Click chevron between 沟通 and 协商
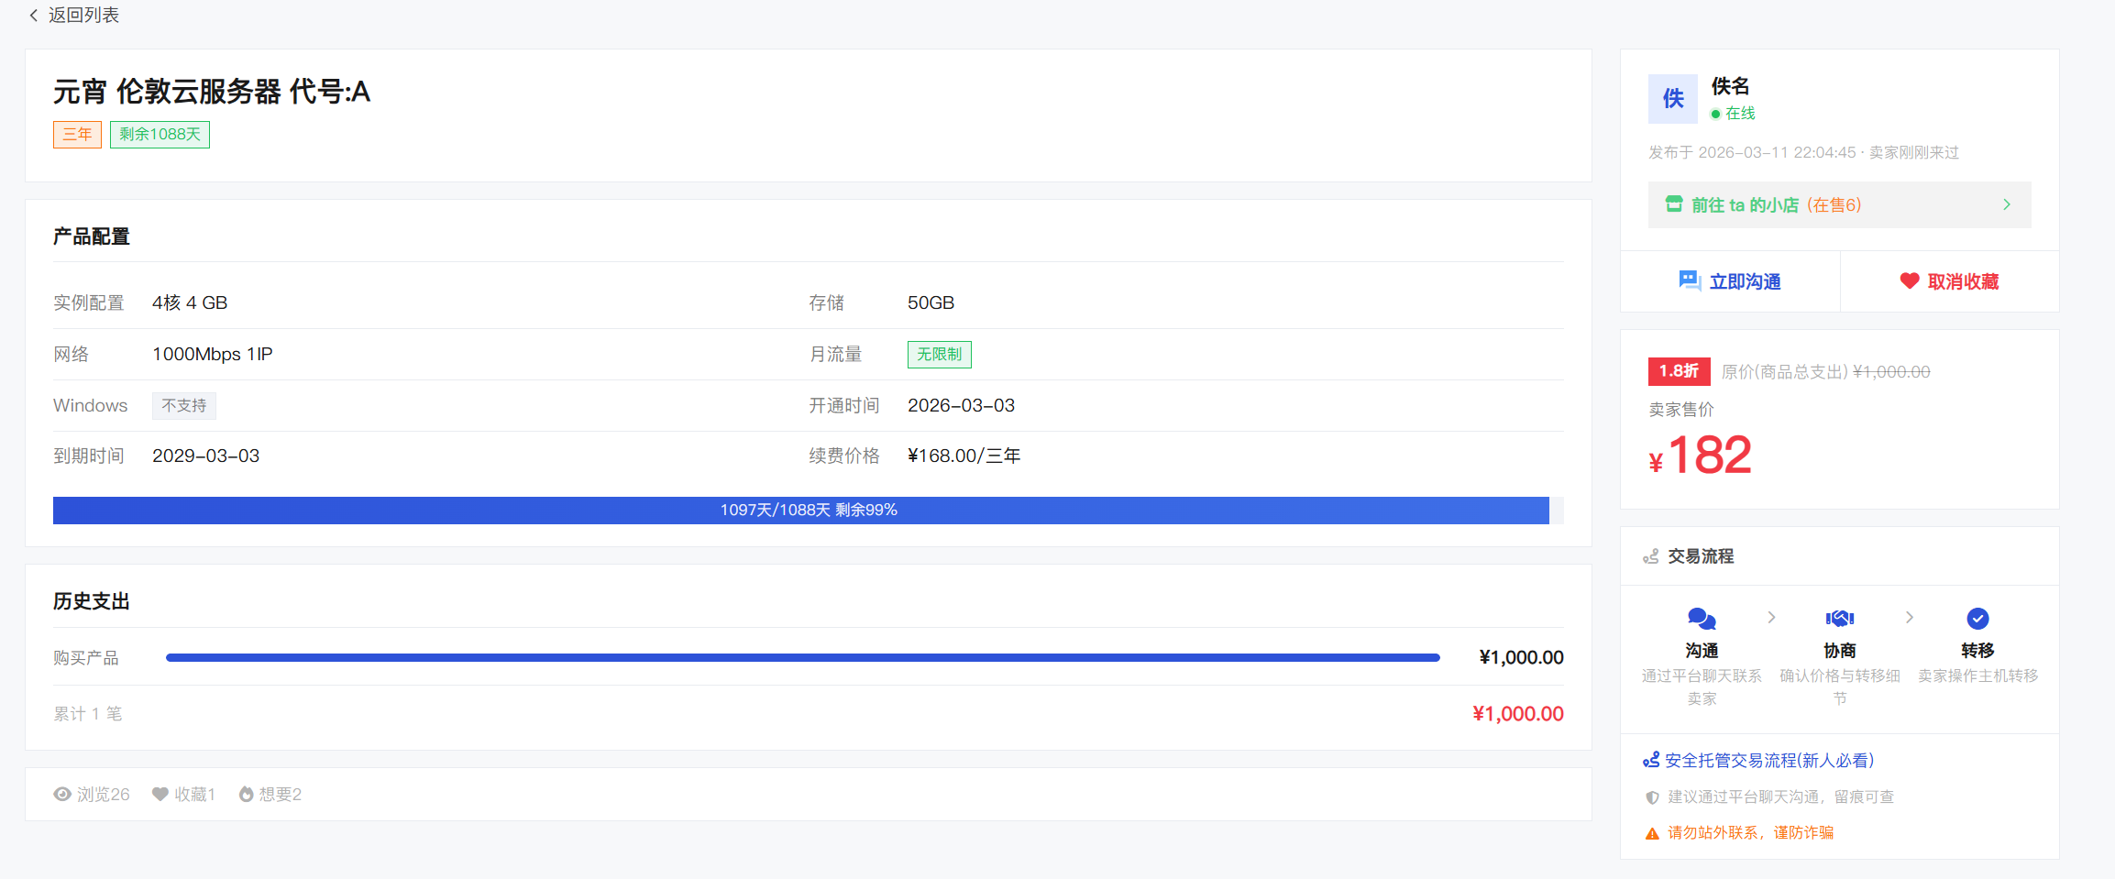This screenshot has height=879, width=2115. tap(1771, 618)
